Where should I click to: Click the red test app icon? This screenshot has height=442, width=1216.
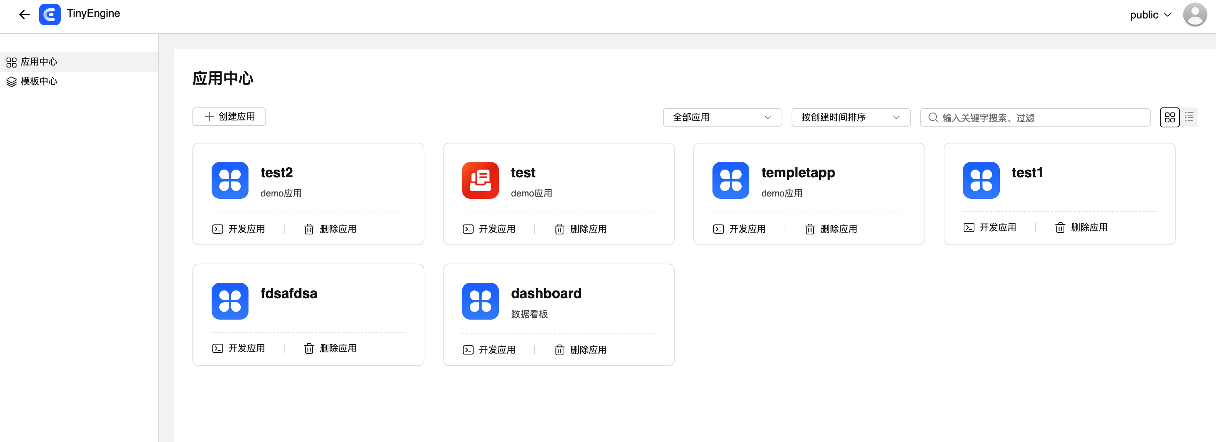[x=480, y=180]
